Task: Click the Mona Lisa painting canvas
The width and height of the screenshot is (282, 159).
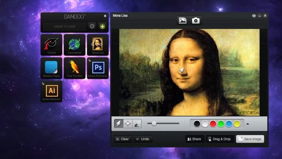Action: coord(189,72)
